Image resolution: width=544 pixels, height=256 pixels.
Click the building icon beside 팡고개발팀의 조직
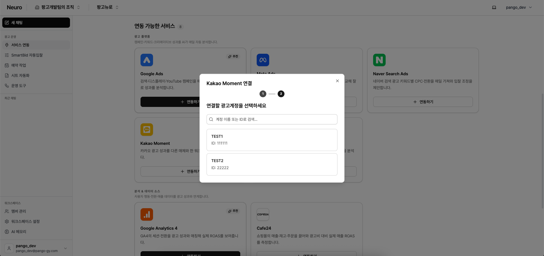click(x=37, y=7)
